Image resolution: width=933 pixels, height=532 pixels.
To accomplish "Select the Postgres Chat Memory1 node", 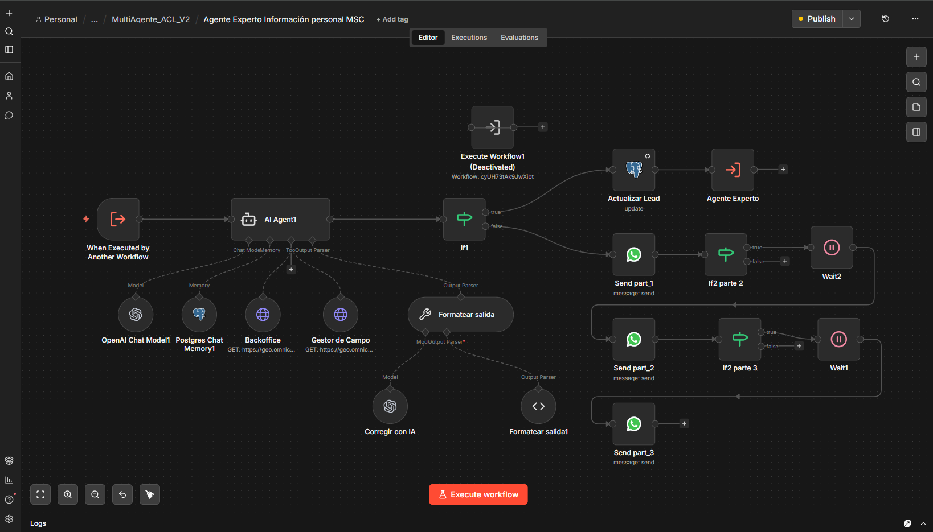I will [199, 315].
